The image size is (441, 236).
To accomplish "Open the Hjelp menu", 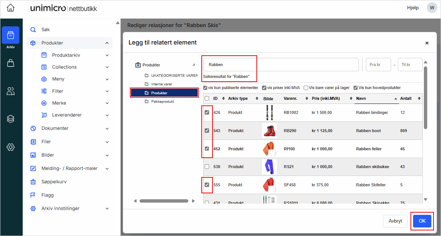I will pyautogui.click(x=413, y=8).
